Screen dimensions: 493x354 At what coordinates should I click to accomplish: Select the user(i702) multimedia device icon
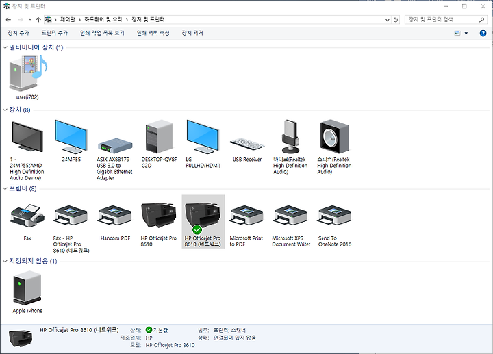[x=27, y=74]
